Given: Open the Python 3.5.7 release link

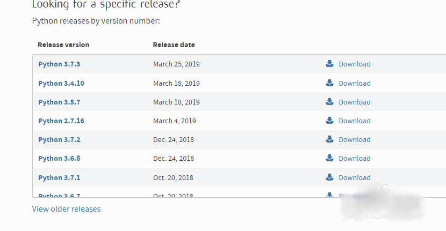Looking at the screenshot, I should click(x=59, y=102).
